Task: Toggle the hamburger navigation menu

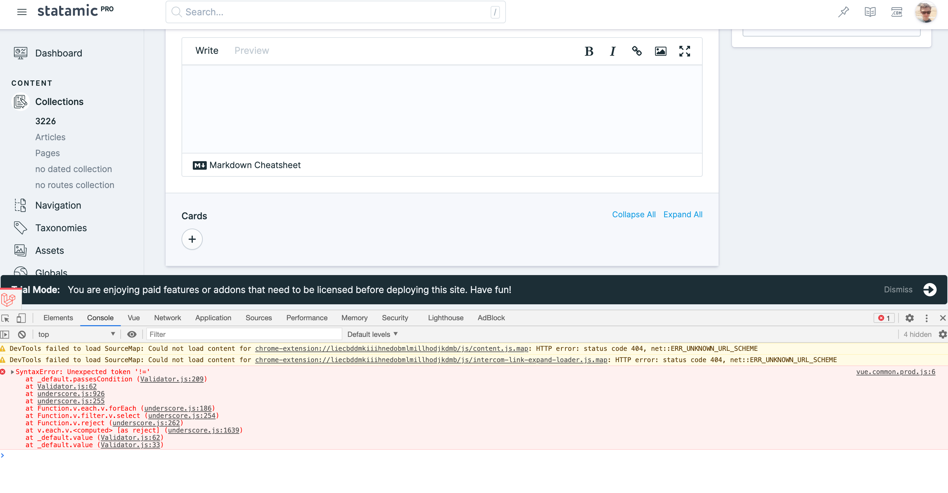Action: 22,12
